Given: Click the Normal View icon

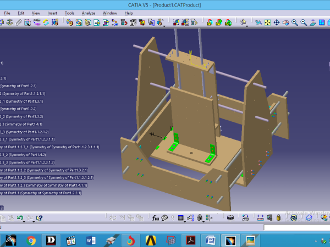Looking at the screenshot, I should (313, 23).
